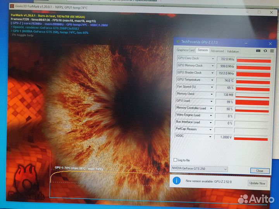Click the 999.0 MHz memory clock value
The width and height of the screenshot is (279, 209).
click(226, 66)
